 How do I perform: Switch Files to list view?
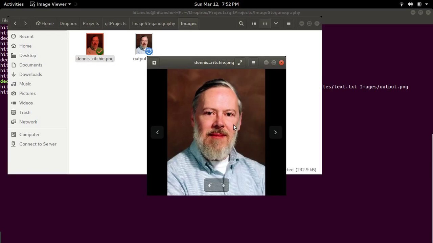(x=254, y=23)
